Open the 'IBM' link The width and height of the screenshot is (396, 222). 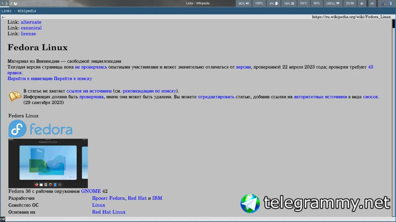click(x=157, y=198)
